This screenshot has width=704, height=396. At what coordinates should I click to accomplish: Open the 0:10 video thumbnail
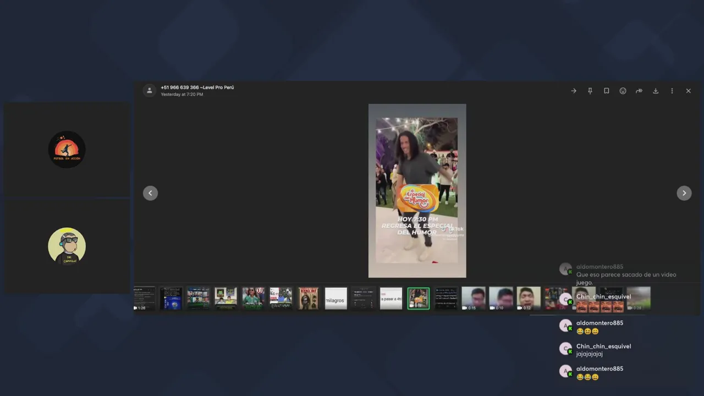[x=501, y=299]
